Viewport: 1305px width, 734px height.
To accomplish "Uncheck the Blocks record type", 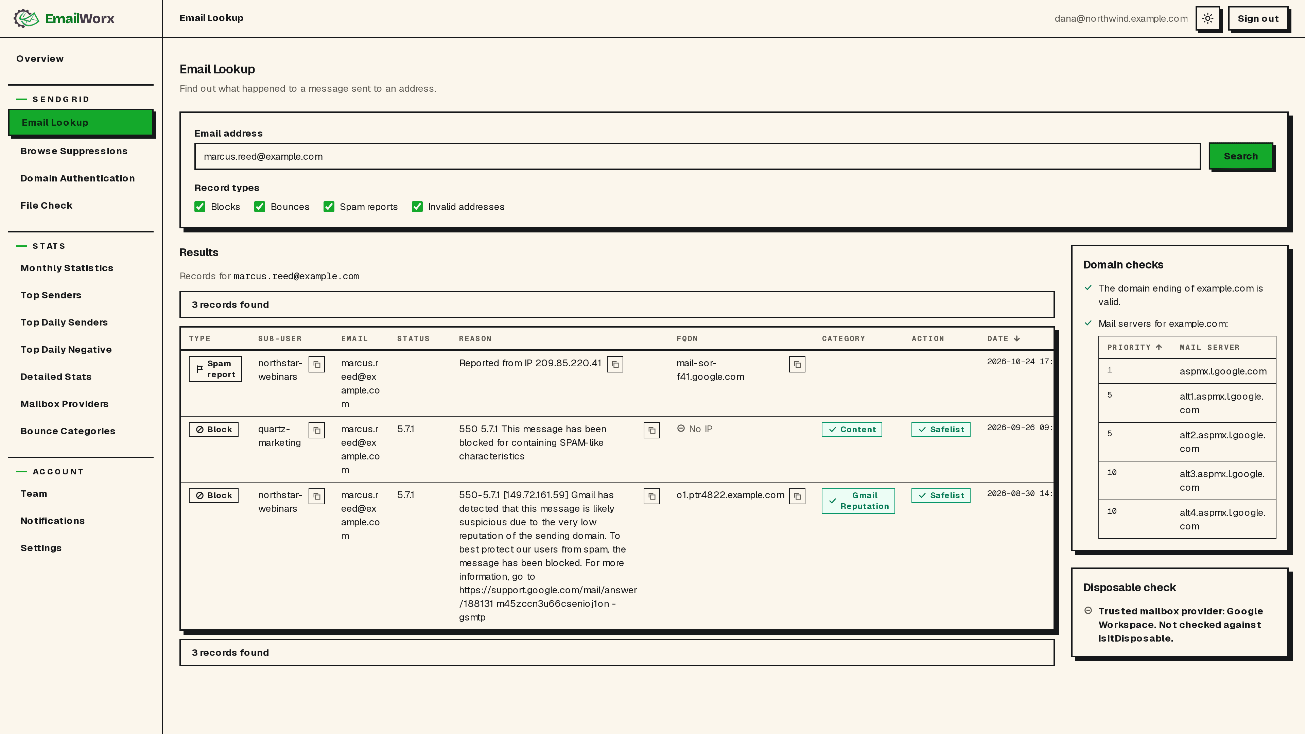I will [200, 207].
